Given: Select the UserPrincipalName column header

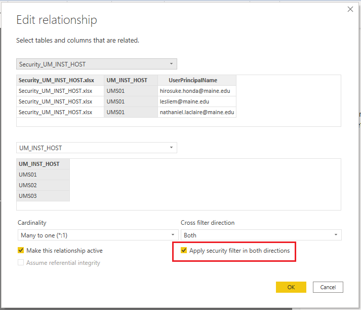Looking at the screenshot, I should pos(197,80).
